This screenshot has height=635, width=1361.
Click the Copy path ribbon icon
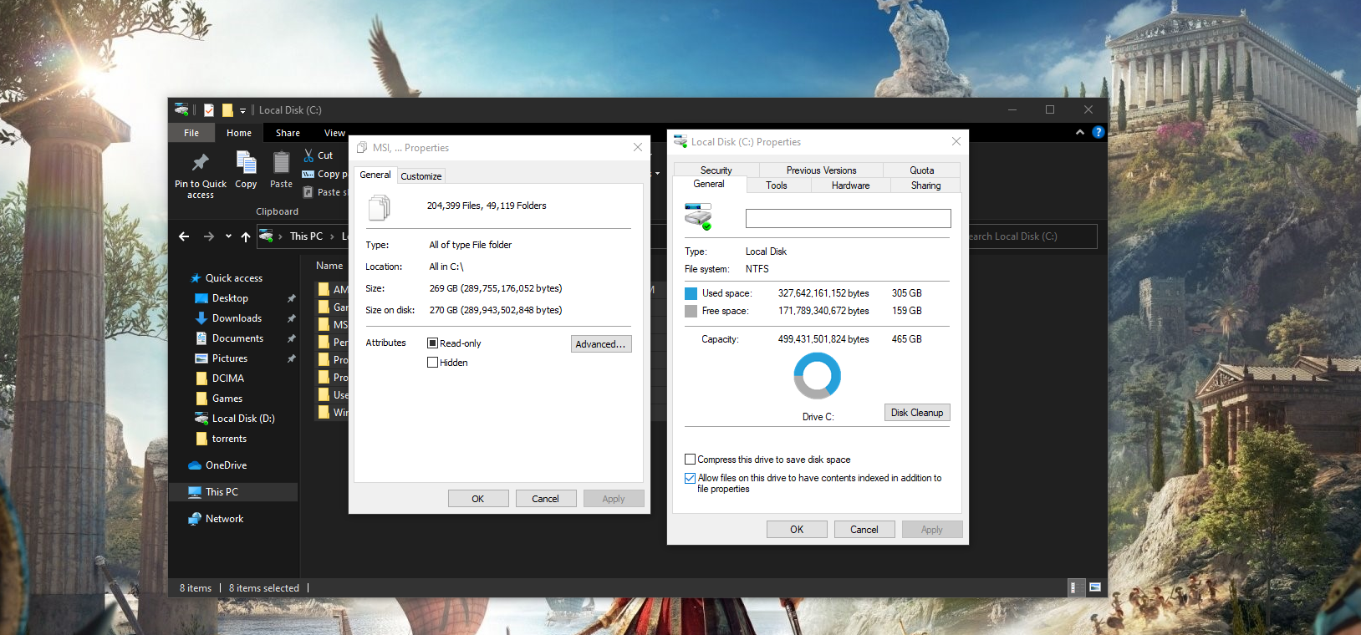pos(308,174)
